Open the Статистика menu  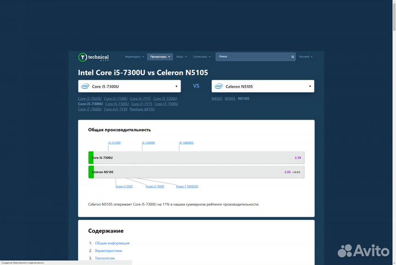click(x=201, y=57)
